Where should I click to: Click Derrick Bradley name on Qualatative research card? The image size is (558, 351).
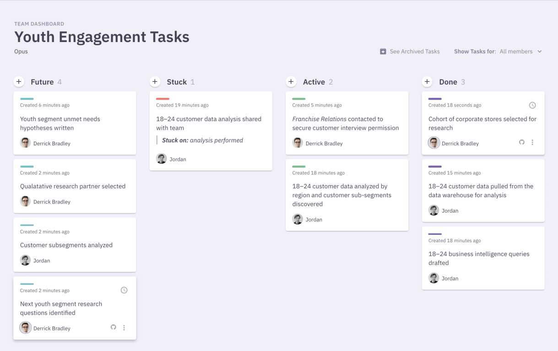click(52, 202)
